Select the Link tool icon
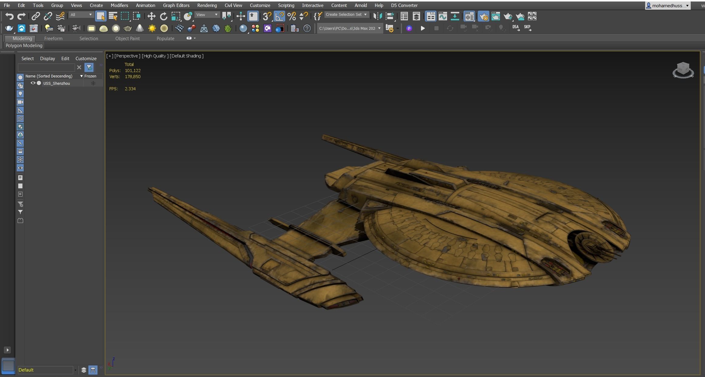Screen dimensions: 705x377 36,16
